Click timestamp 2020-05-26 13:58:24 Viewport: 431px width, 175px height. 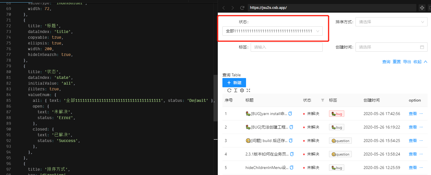coord(382,154)
